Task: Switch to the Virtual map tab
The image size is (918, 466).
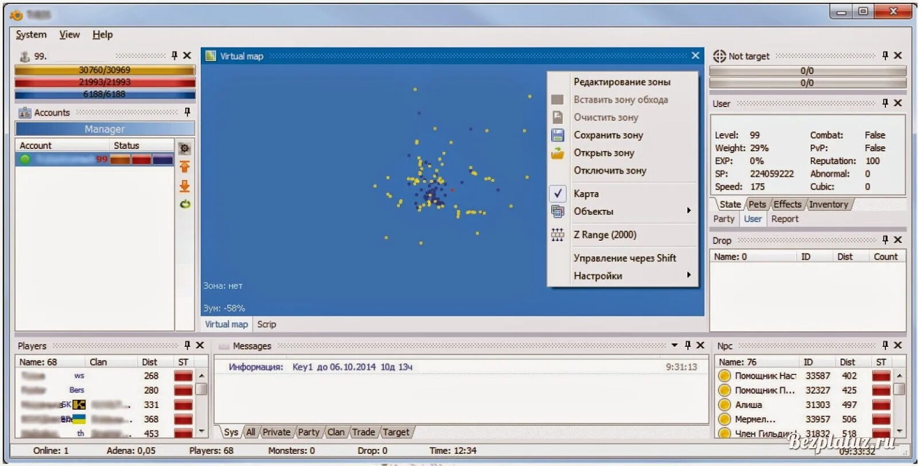Action: (x=226, y=324)
